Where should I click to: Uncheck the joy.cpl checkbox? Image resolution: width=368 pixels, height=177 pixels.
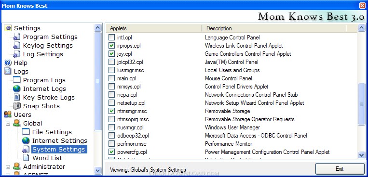pyautogui.click(x=112, y=53)
